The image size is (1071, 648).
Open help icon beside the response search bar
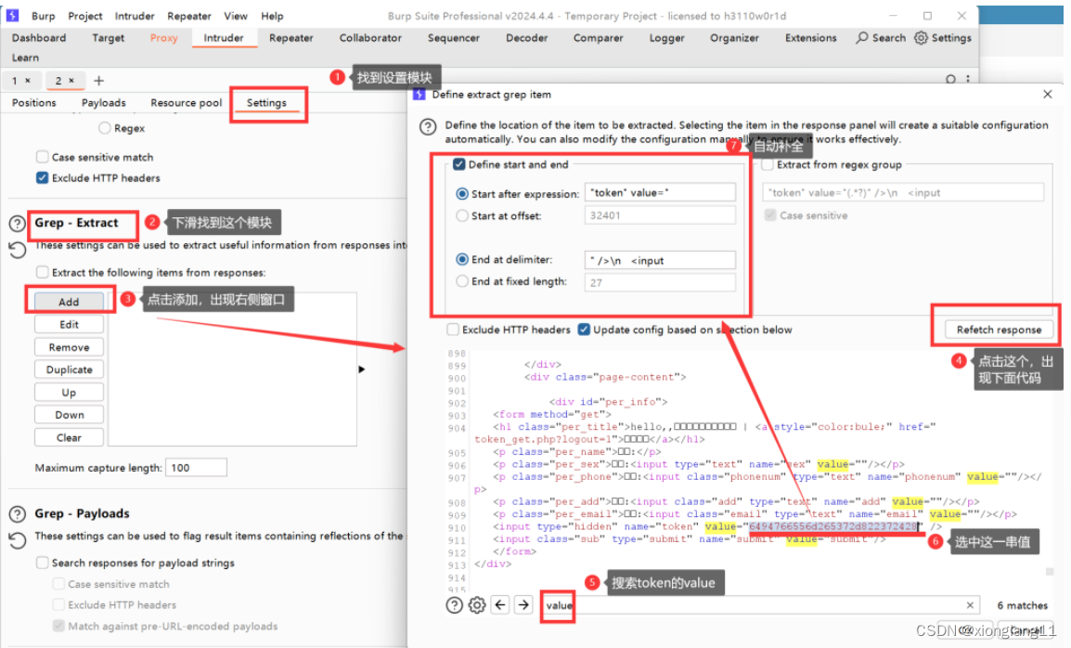point(454,605)
